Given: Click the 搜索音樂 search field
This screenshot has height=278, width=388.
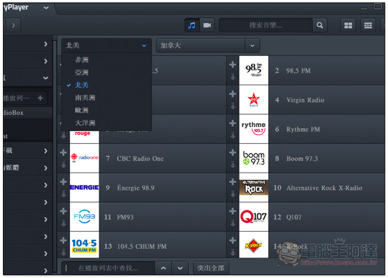Looking at the screenshot, I should tap(266, 25).
